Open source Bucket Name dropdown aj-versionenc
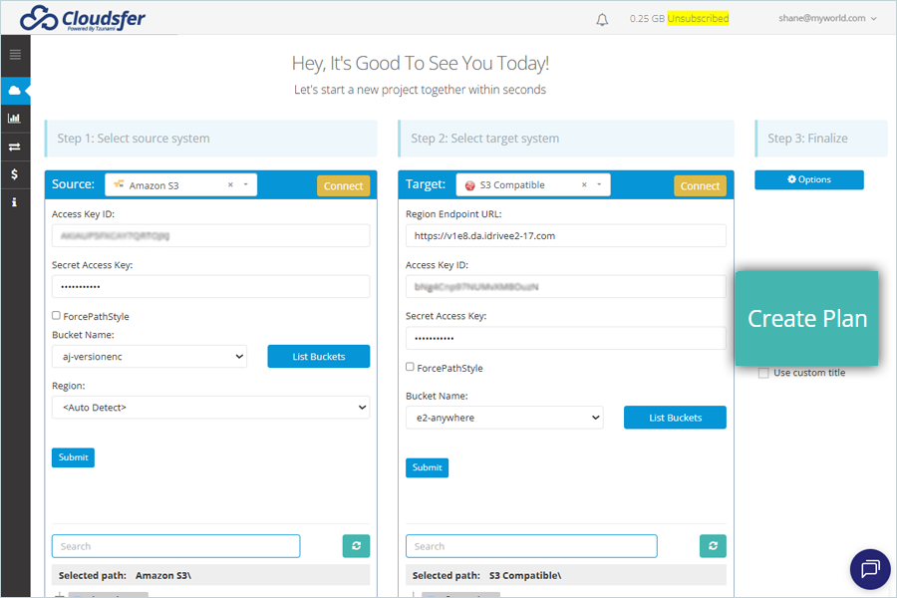 point(149,357)
